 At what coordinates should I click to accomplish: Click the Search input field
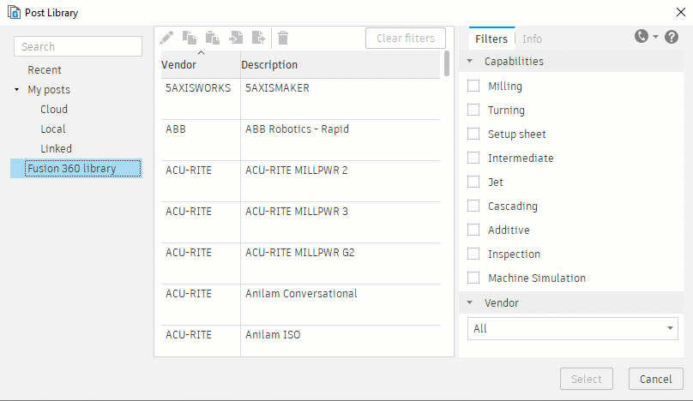pyautogui.click(x=78, y=46)
